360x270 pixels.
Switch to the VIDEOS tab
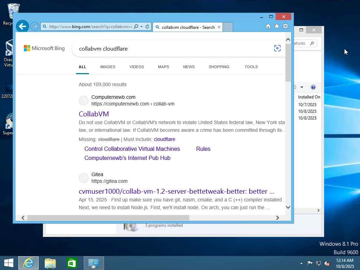(137, 67)
